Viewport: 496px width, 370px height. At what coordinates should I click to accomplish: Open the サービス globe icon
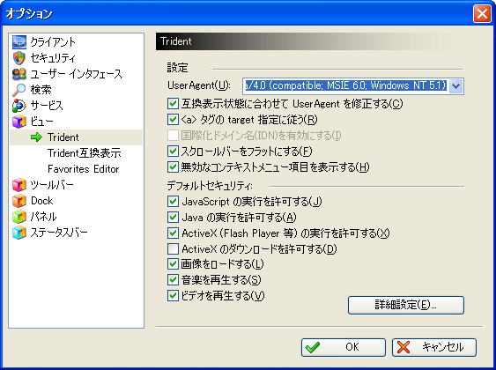pos(19,106)
